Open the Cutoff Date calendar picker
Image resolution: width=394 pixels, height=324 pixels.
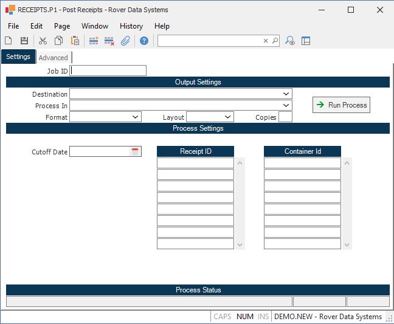(x=135, y=151)
